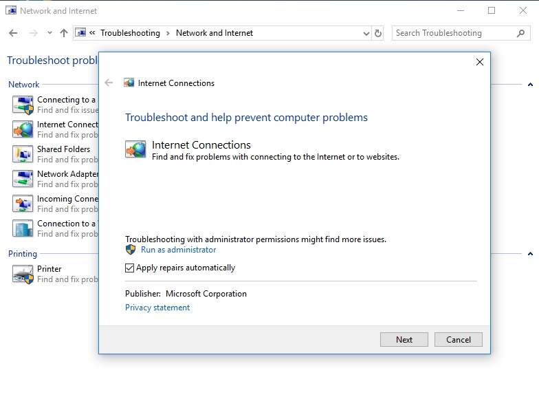Screen dimensions: 539x408
Task: Go up one level with up arrow
Action: tap(64, 33)
